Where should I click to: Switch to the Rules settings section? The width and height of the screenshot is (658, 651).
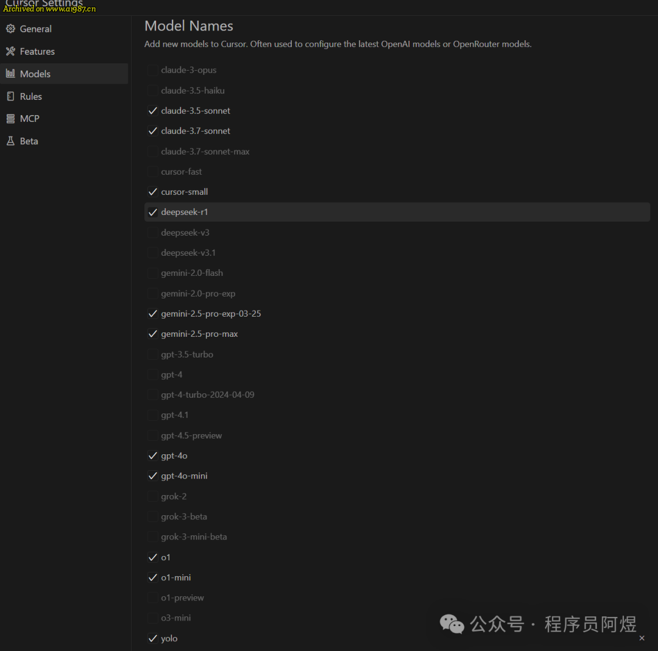(x=64, y=96)
